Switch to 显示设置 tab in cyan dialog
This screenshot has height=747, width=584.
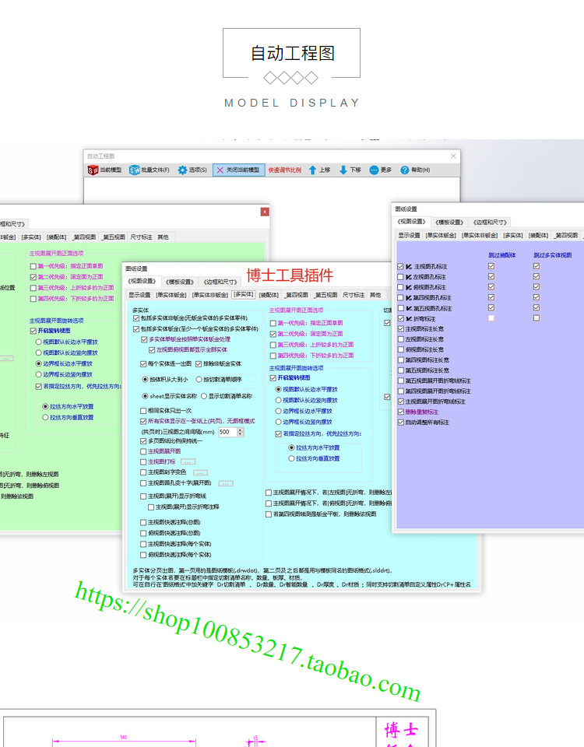click(x=139, y=295)
